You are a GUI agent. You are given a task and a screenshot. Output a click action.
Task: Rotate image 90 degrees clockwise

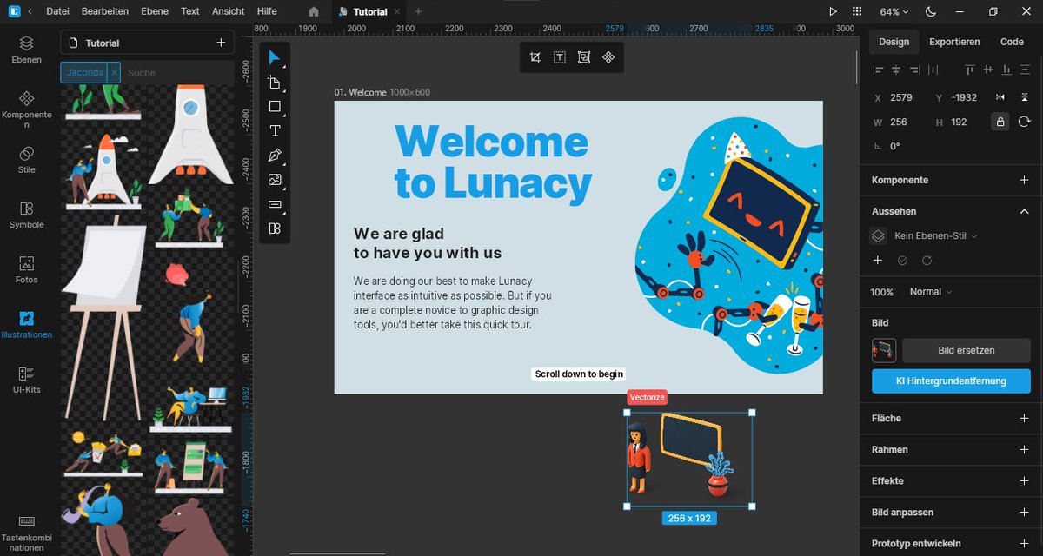tap(1024, 122)
